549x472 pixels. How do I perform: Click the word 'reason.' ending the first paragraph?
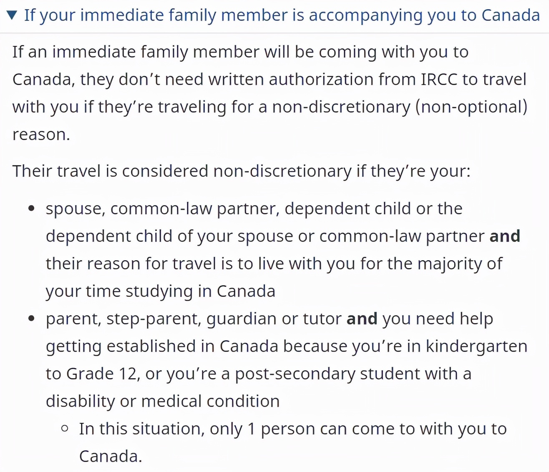[41, 134]
